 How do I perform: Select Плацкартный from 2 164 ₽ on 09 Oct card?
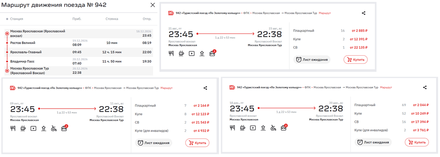pyautogui.click(x=172, y=106)
